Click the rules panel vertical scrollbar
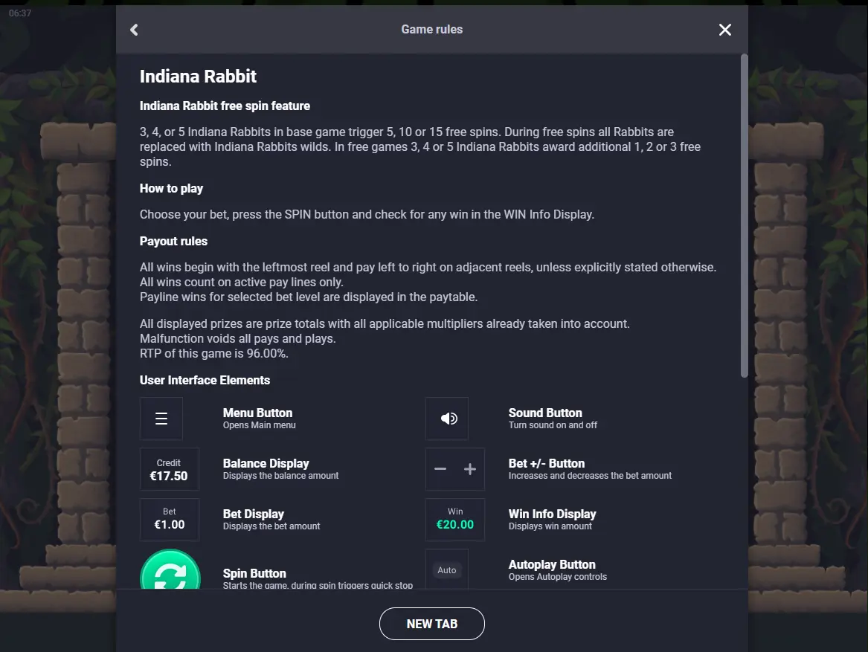 pos(744,216)
